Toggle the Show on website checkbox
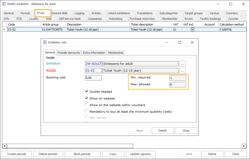This screenshot has width=250, height=159. click(87, 98)
